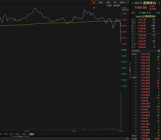Select the trade row priced 1194.05
The width and height of the screenshot is (161, 140).
(x=145, y=92)
